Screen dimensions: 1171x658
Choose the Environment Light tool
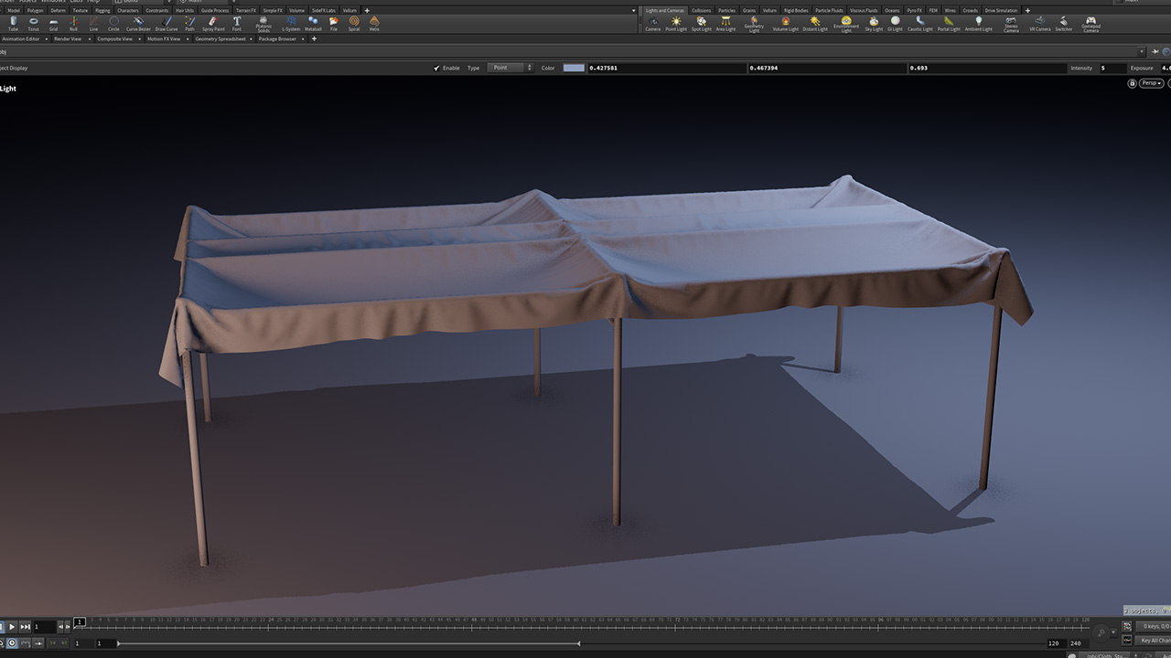pos(846,22)
